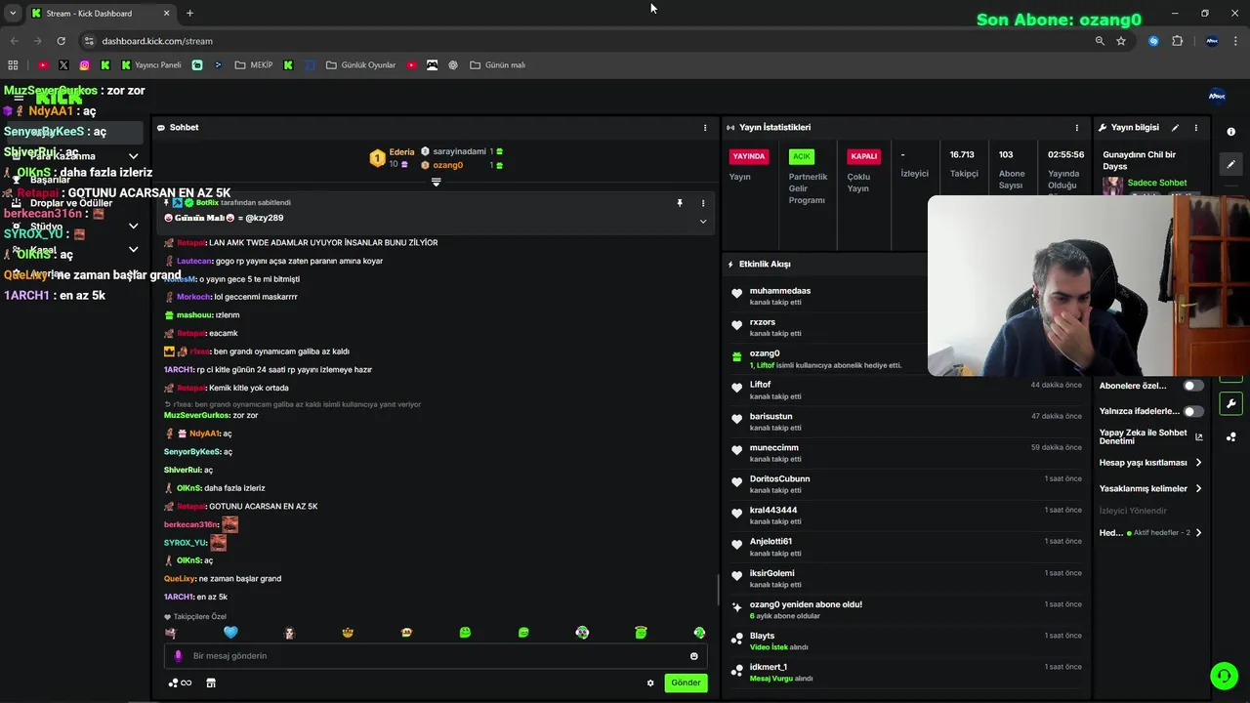Expand Yasaklanmış kelimeler settings
This screenshot has height=703, width=1250.
tap(1150, 488)
